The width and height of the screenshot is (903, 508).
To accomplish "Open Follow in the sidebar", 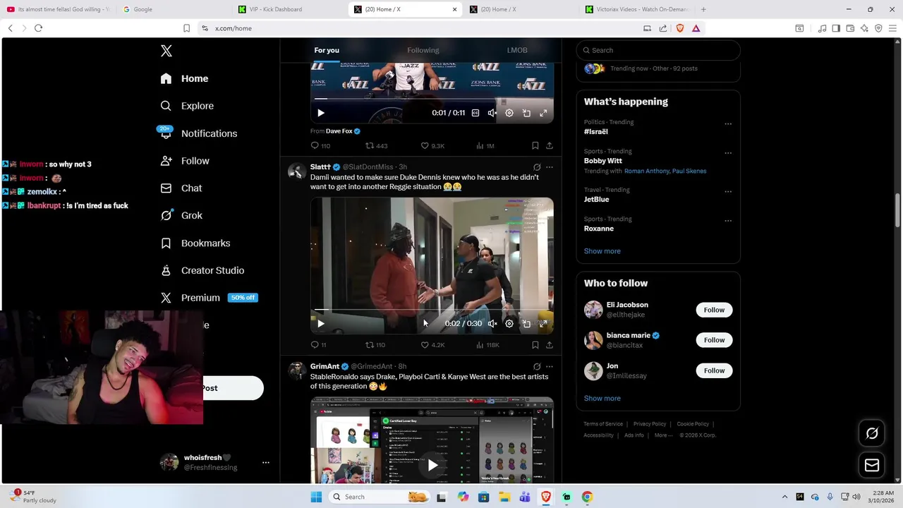I will click(x=185, y=161).
